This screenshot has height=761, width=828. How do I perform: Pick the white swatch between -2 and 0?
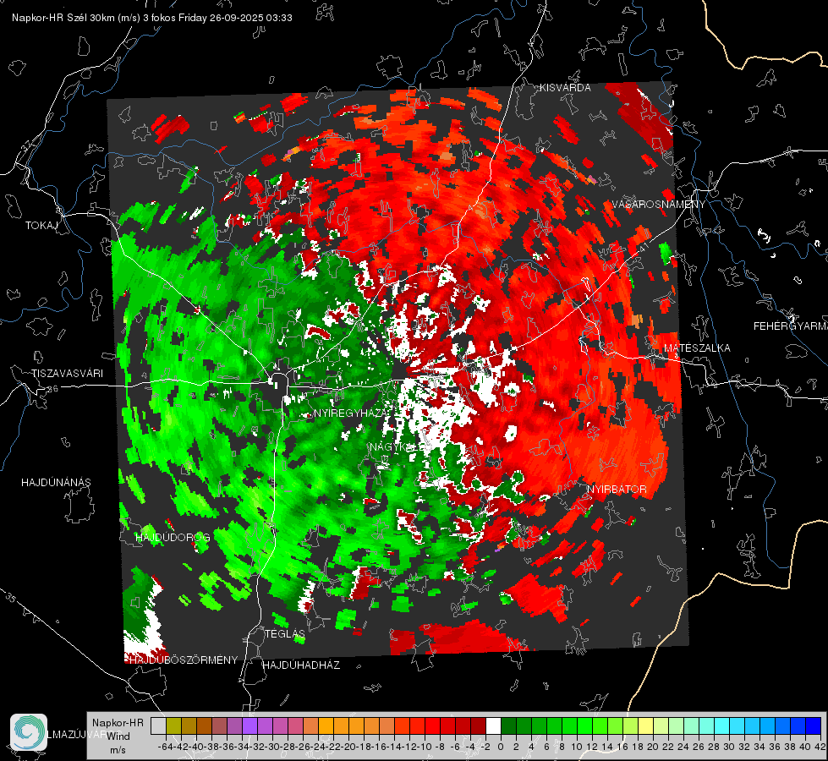[x=494, y=725]
